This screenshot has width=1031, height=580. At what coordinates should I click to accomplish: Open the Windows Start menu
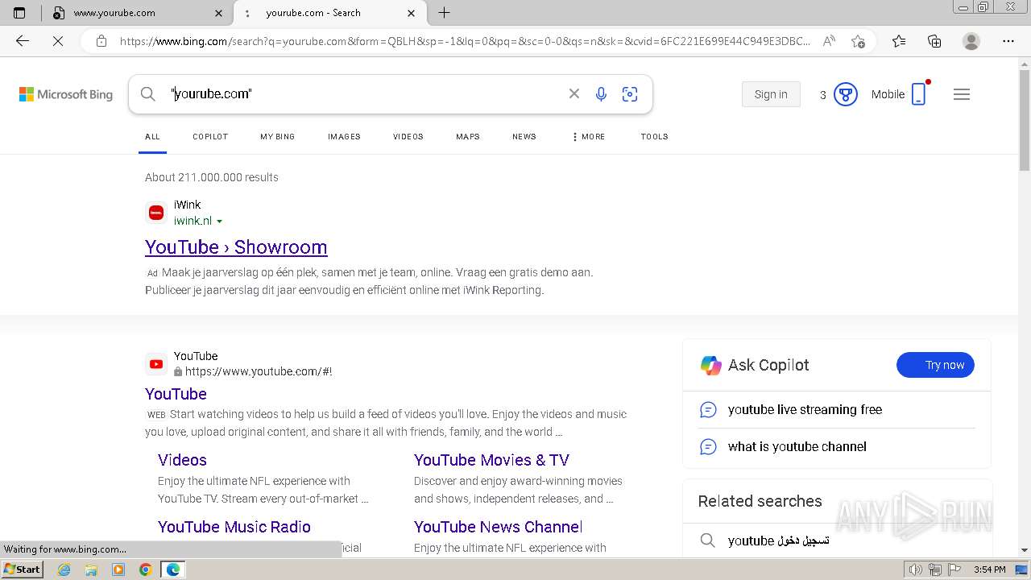pos(23,570)
